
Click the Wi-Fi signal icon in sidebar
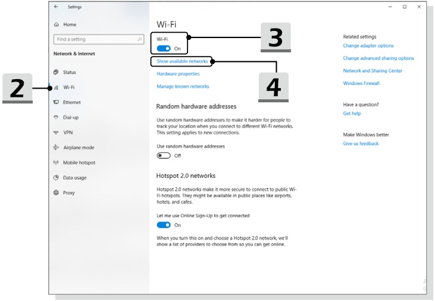coord(56,87)
